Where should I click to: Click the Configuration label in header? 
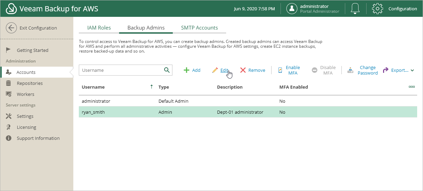403,9
